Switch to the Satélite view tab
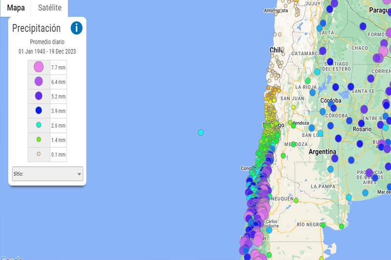 pyautogui.click(x=50, y=8)
